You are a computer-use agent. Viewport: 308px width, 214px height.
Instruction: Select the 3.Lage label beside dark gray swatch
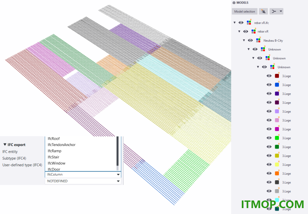pos(286,182)
